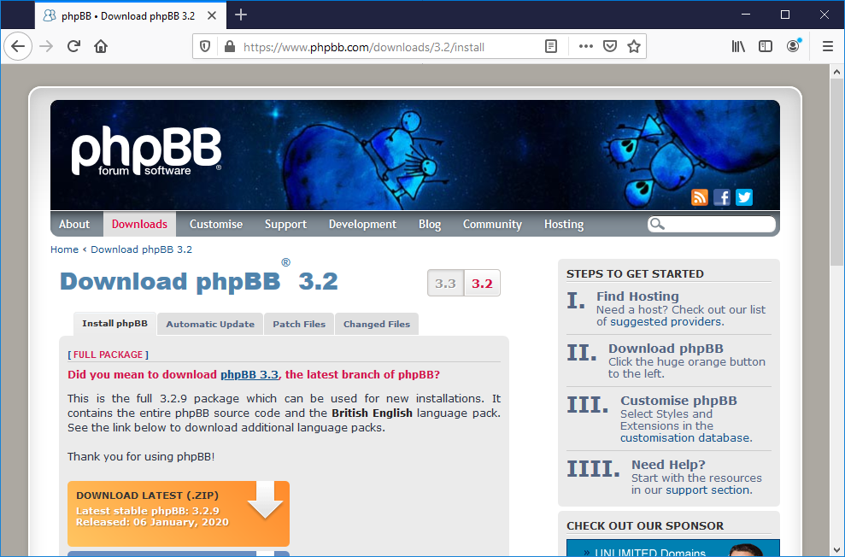Open Need Help? step link
The height and width of the screenshot is (557, 845).
pyautogui.click(x=668, y=465)
